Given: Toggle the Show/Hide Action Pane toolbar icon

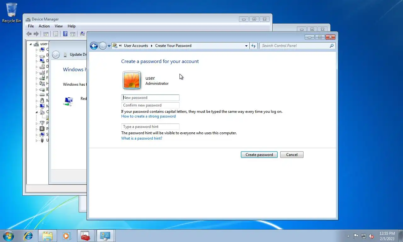Looking at the screenshot, I should [x=73, y=34].
